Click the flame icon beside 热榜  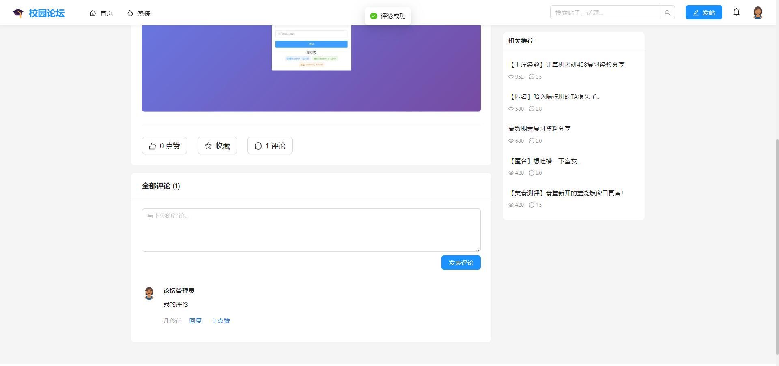129,13
